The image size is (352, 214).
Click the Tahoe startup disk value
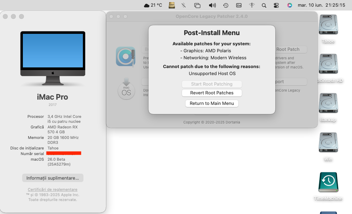point(53,148)
